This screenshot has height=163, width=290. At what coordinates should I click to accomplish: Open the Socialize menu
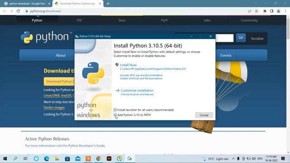coord(257,38)
